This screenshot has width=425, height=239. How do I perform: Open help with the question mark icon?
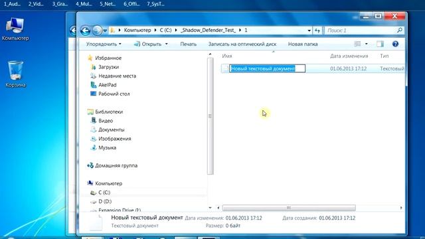[396, 44]
